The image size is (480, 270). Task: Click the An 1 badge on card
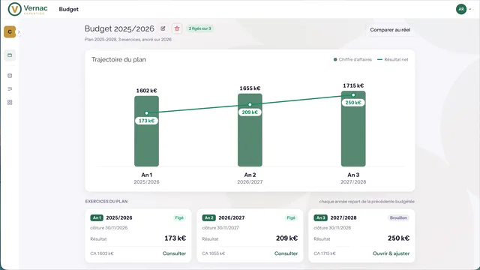click(x=97, y=217)
